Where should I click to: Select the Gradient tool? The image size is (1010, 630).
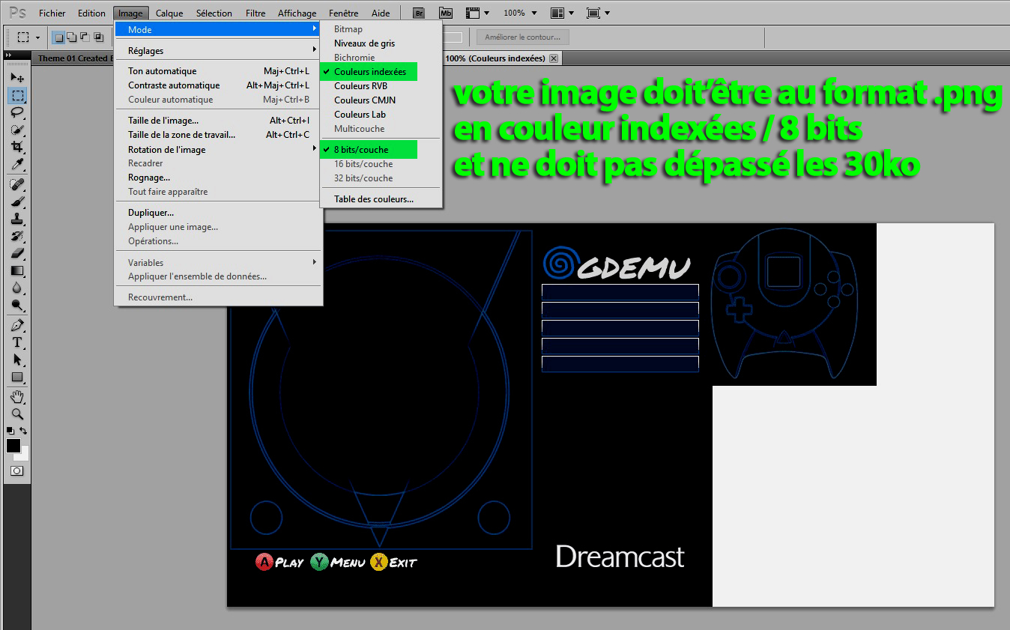click(17, 270)
